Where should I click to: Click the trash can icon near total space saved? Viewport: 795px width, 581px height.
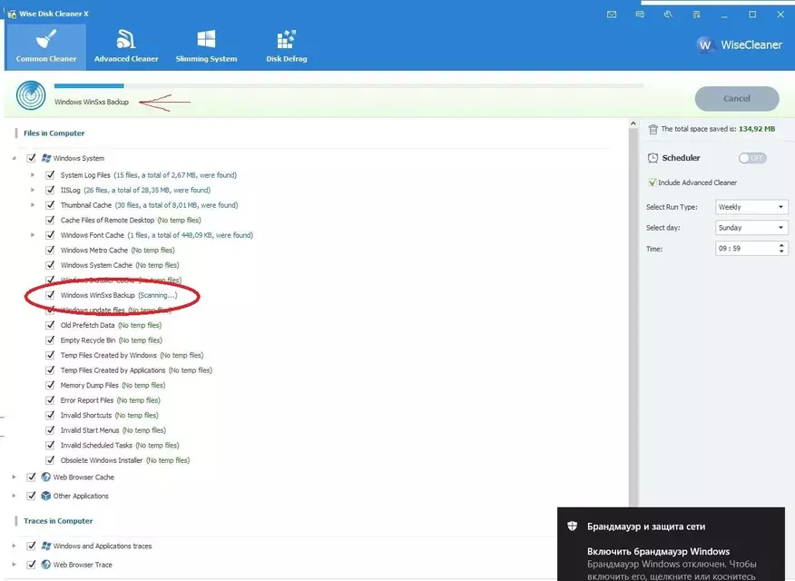point(653,129)
